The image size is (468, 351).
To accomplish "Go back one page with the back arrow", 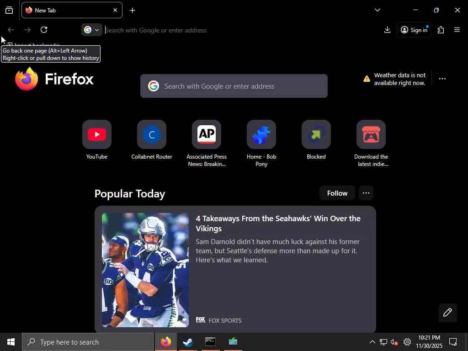I will [x=11, y=30].
